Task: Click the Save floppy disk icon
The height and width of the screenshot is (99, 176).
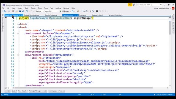Action: [20, 11]
